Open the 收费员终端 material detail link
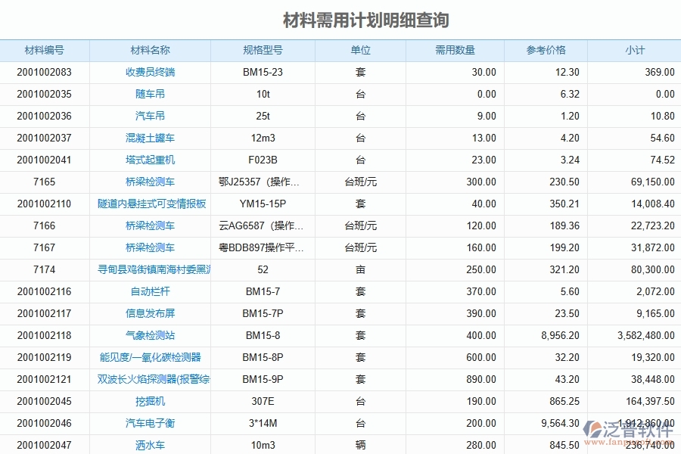 click(151, 72)
